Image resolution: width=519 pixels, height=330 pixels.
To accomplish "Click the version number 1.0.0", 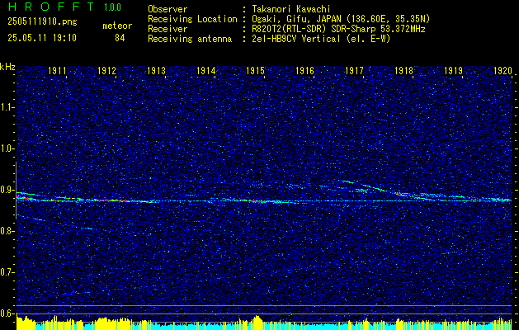I will click(112, 7).
